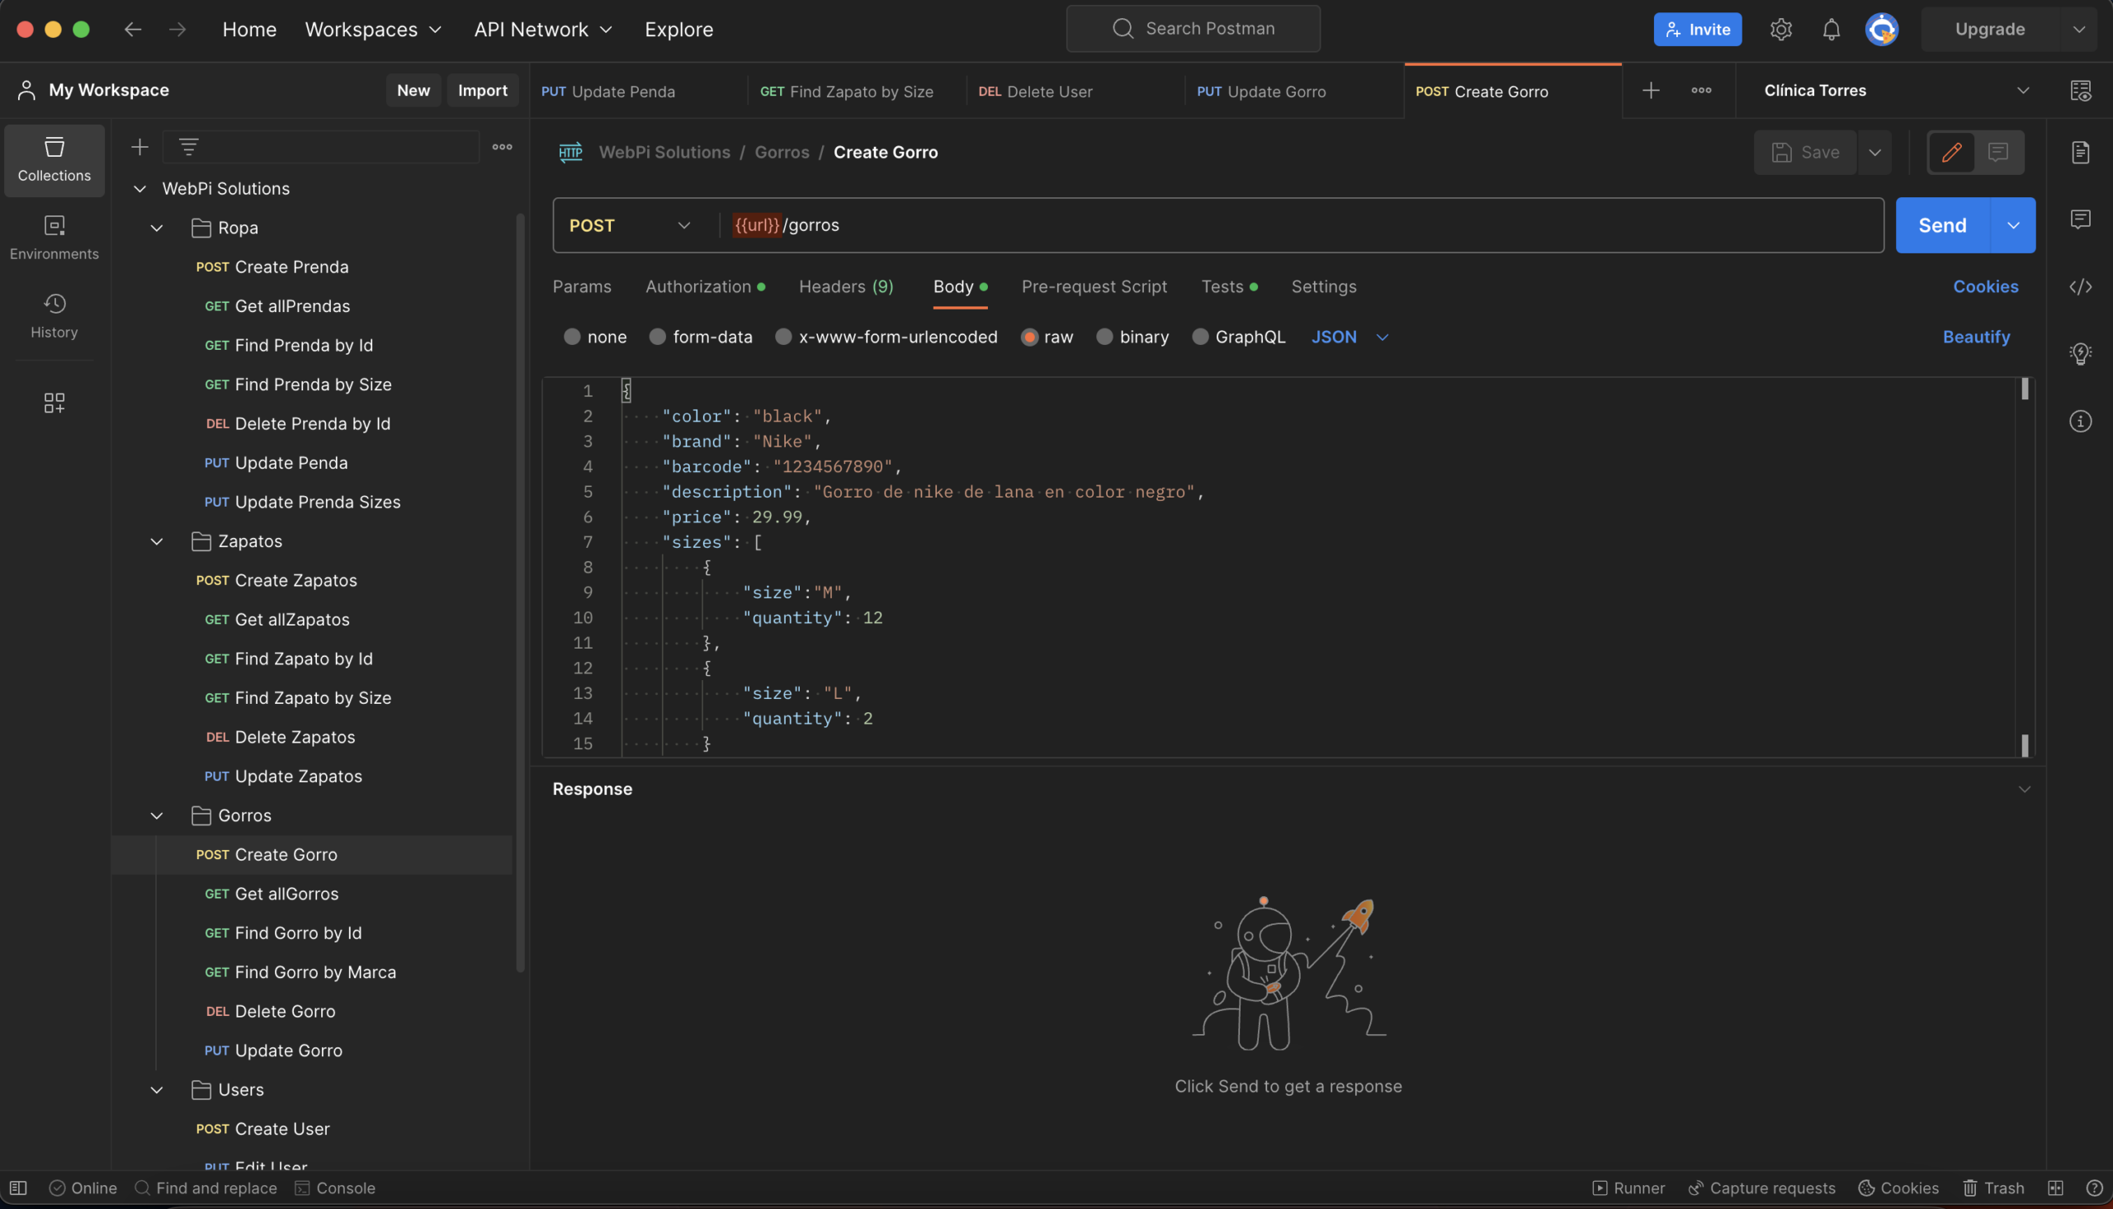Screen dimensions: 2113x1209
Task: Click the request URL input field
Action: point(1300,226)
